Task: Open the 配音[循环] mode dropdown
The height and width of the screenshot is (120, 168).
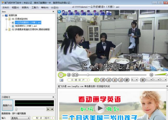Action: (43, 118)
